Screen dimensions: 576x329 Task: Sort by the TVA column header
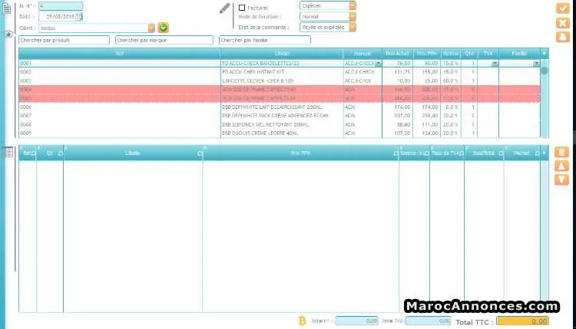coord(488,54)
